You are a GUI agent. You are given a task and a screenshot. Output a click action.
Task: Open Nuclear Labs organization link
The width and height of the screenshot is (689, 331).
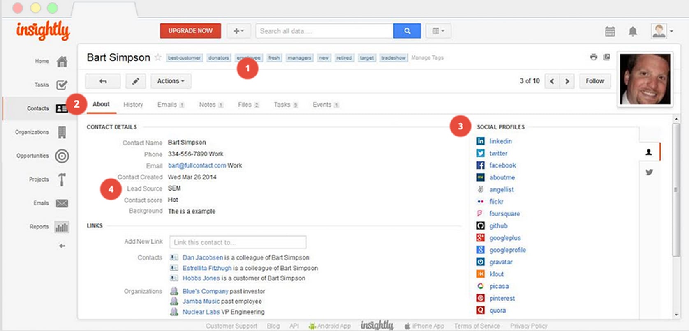coord(201,312)
